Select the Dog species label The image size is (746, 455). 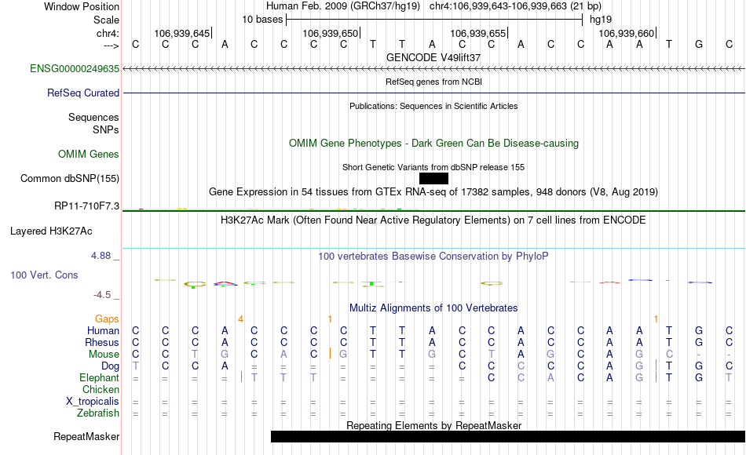point(110,366)
